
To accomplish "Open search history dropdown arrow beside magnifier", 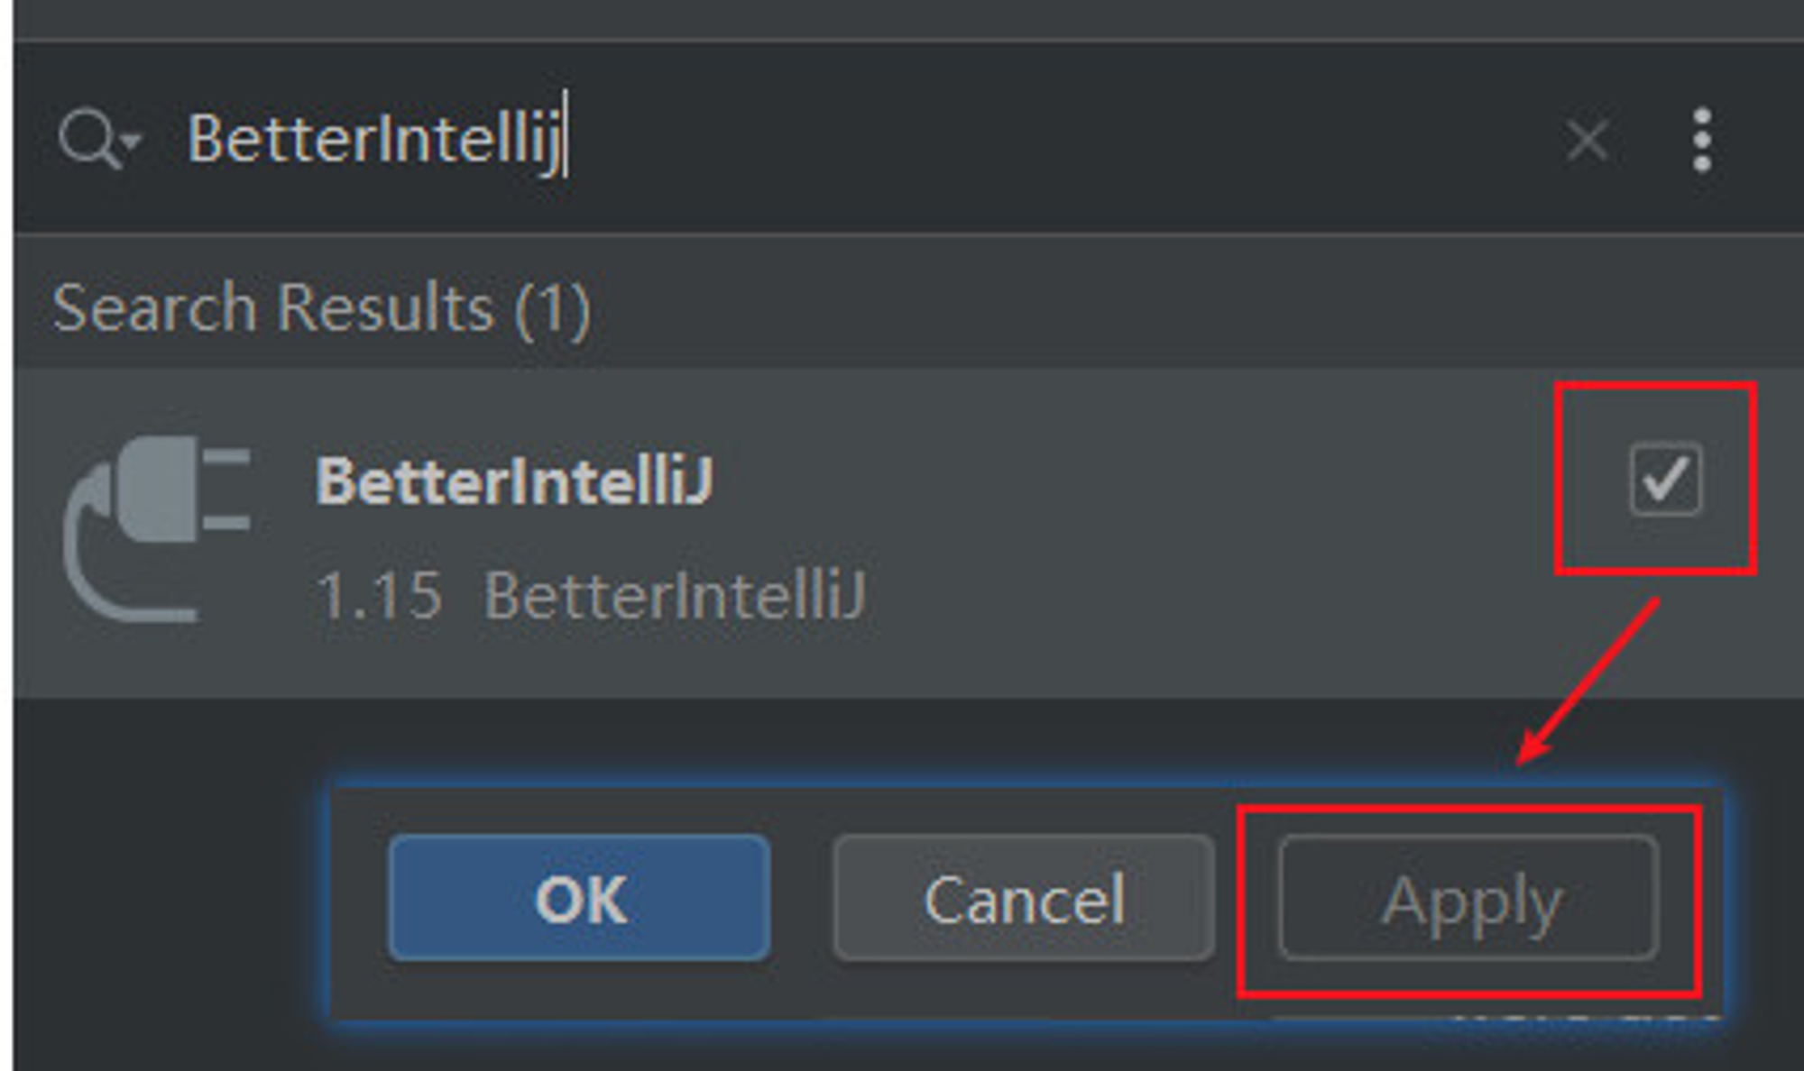I will click(x=132, y=141).
